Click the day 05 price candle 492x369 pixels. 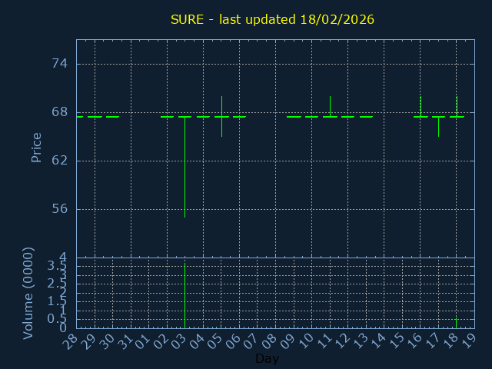point(221,116)
